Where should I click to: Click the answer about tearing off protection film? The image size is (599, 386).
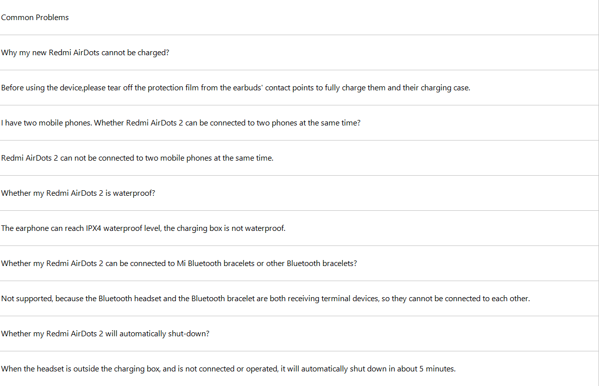(235, 88)
